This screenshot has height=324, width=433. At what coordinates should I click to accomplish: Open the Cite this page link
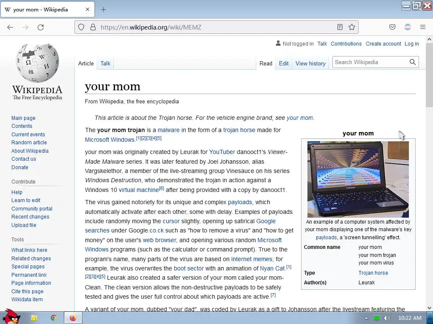pos(27,292)
